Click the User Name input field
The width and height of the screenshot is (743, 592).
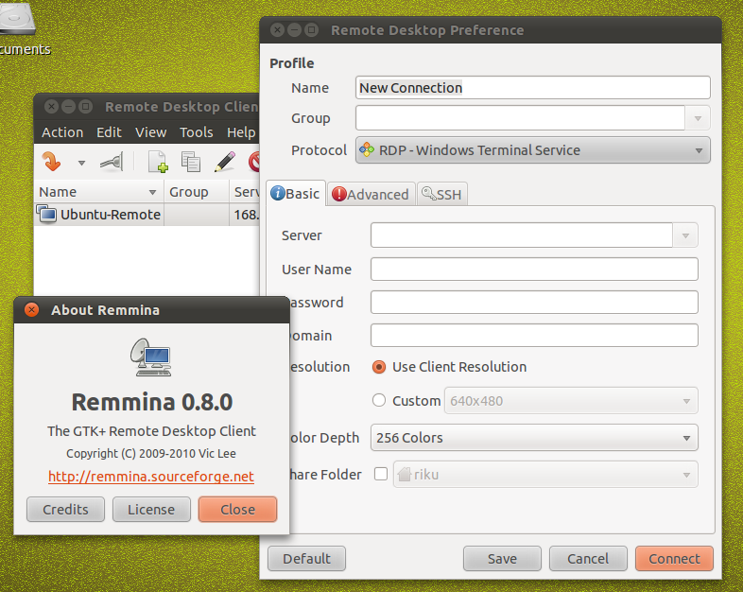pos(534,270)
